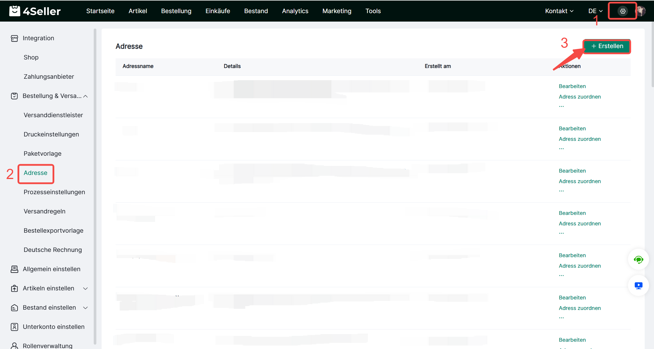Open the DE language dropdown
The width and height of the screenshot is (654, 349).
595,11
